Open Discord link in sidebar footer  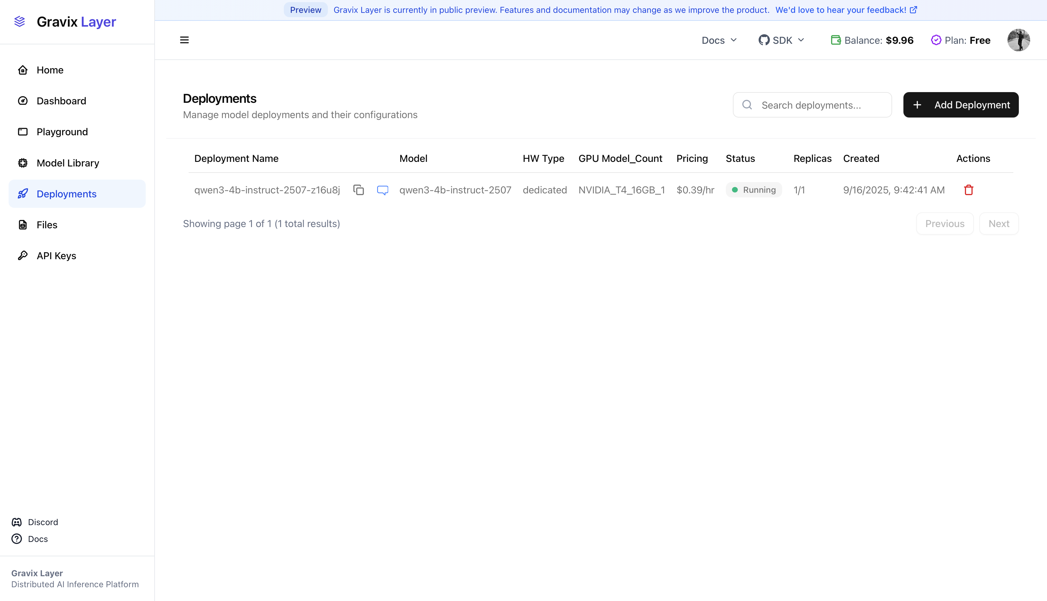43,522
